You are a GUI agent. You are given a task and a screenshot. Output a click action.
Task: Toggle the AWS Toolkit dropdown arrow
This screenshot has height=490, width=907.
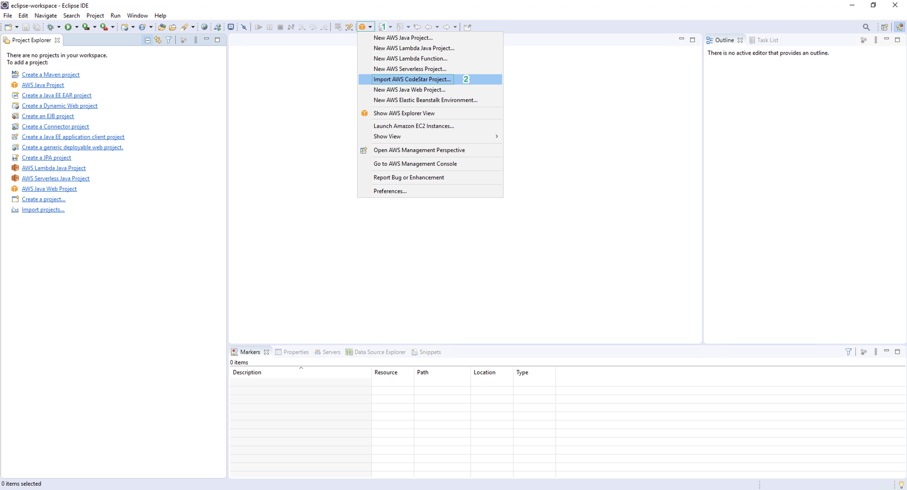tap(370, 27)
